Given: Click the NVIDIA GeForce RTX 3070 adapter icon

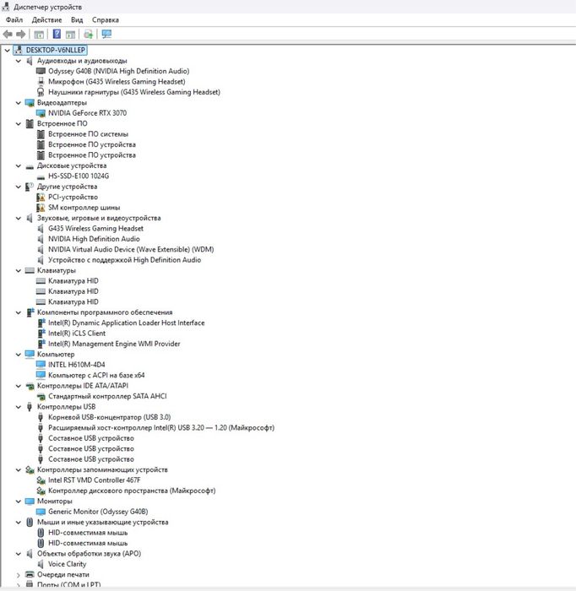Looking at the screenshot, I should (41, 113).
